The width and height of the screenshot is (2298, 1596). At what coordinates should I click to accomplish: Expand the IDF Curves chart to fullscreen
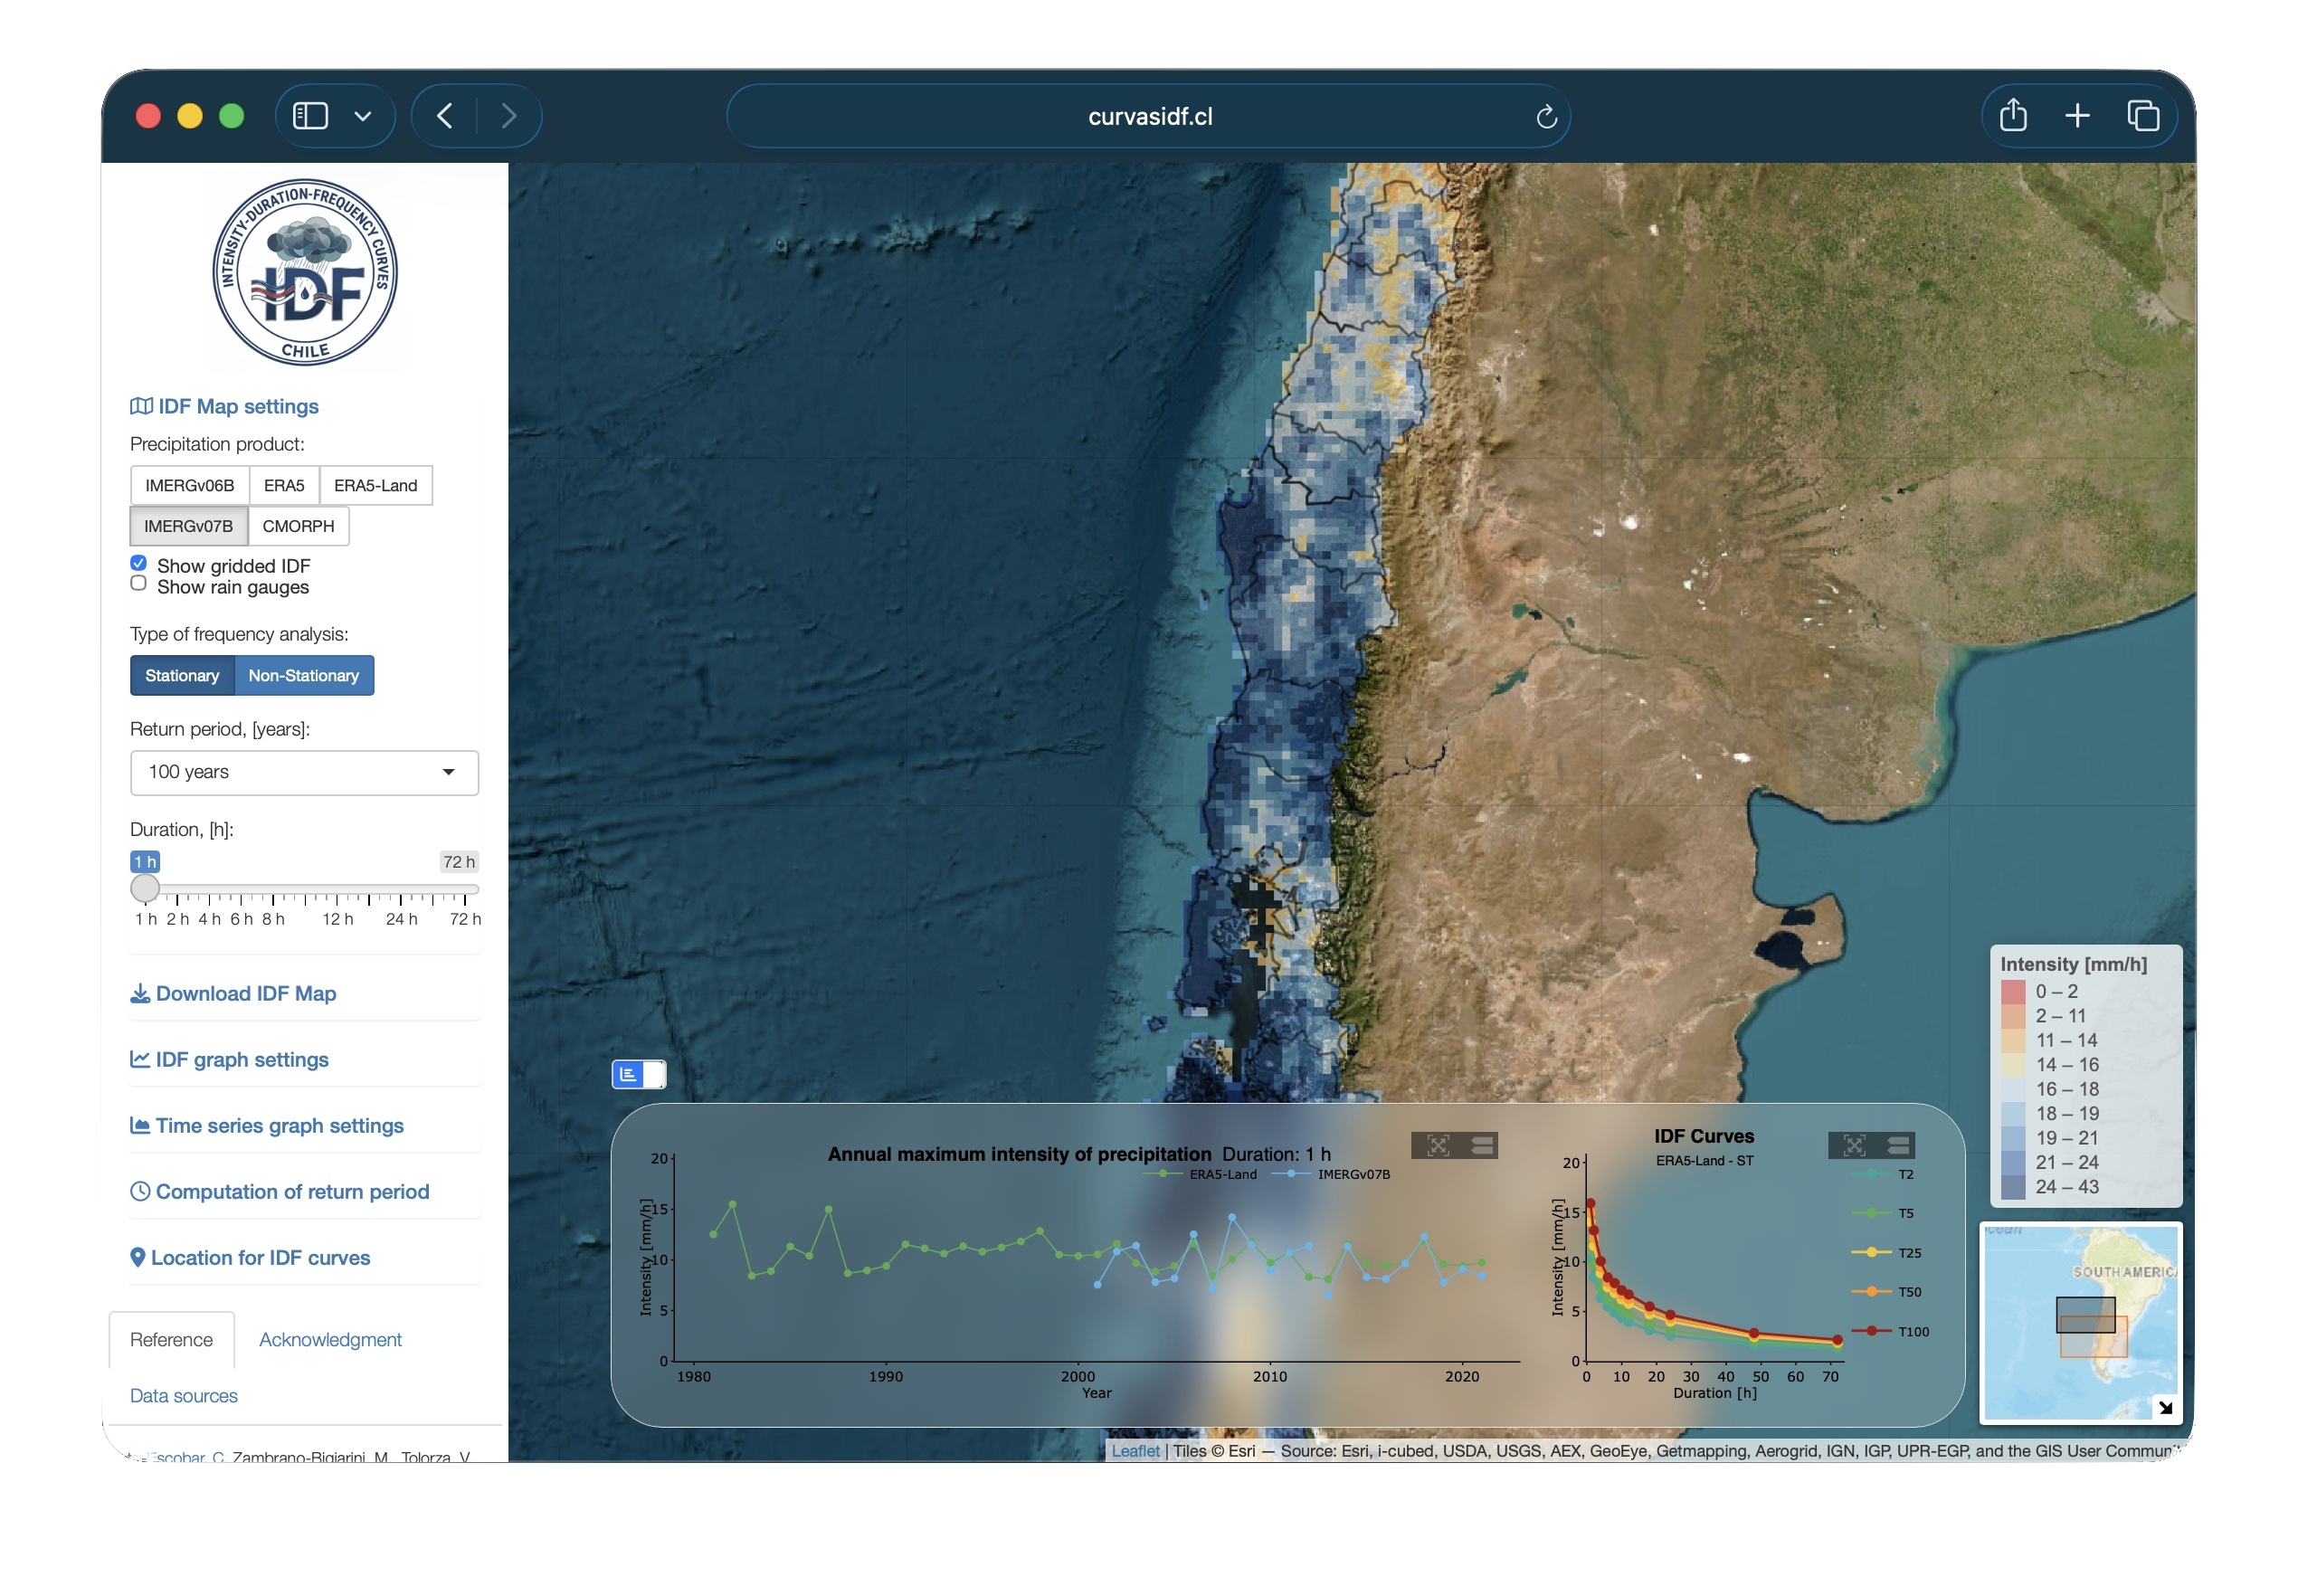click(x=1855, y=1144)
